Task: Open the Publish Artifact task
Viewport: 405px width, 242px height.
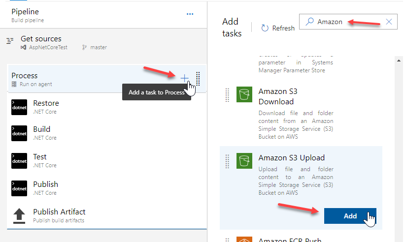Action: click(x=107, y=216)
